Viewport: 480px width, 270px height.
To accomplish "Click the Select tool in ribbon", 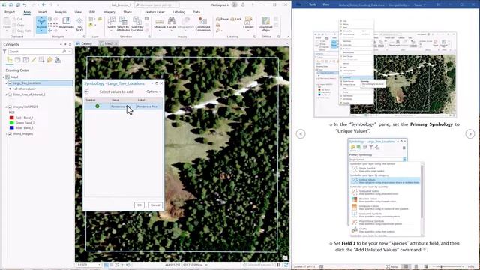I will pyautogui.click(x=112, y=23).
